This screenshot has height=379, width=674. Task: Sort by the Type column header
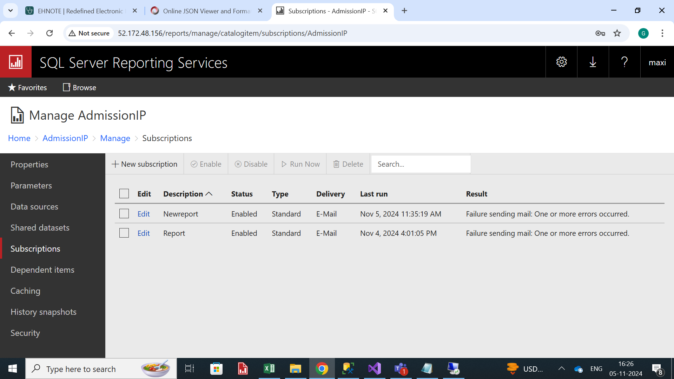pos(280,194)
